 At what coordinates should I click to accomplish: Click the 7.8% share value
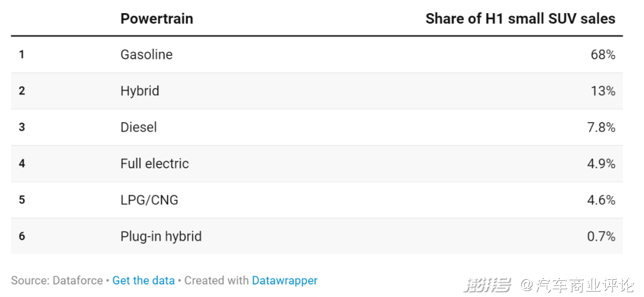[x=601, y=127]
